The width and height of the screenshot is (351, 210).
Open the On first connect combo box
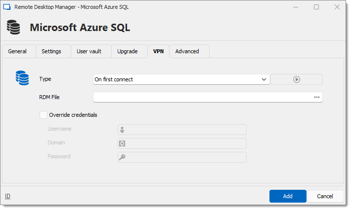click(x=181, y=79)
